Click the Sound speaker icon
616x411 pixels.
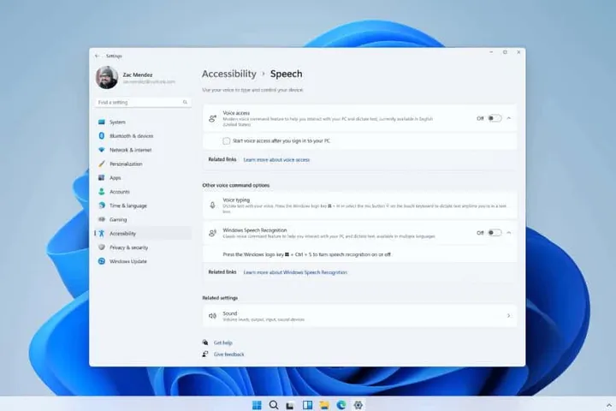pyautogui.click(x=212, y=316)
